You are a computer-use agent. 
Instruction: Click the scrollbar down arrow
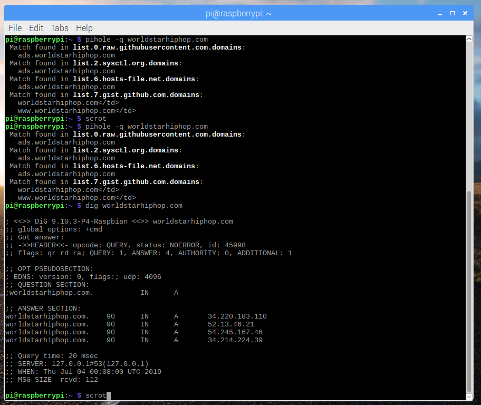469,397
